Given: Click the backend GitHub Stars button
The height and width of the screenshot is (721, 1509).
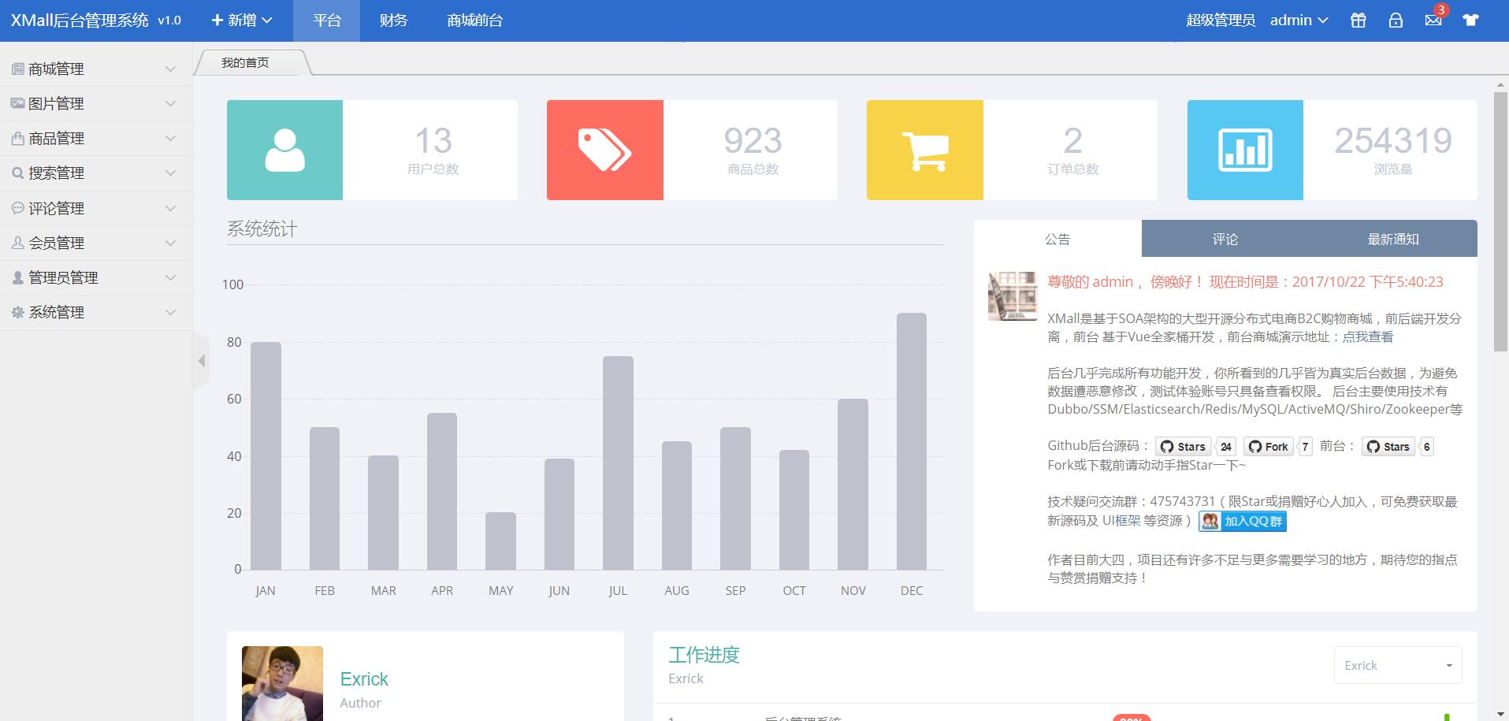Looking at the screenshot, I should tap(1183, 447).
